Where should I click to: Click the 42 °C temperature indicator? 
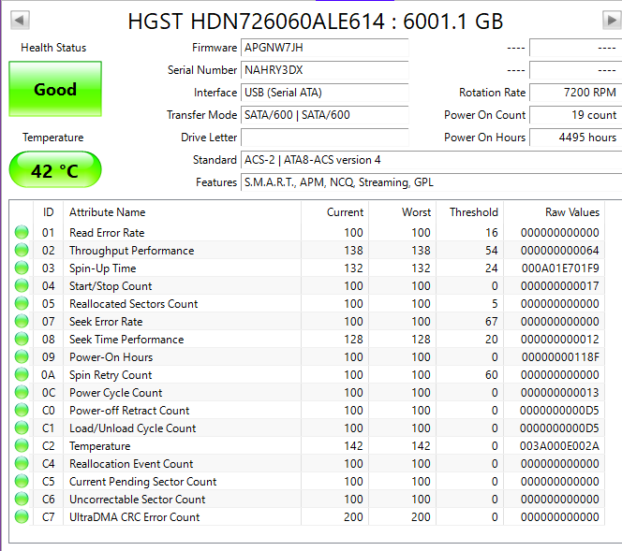click(55, 171)
